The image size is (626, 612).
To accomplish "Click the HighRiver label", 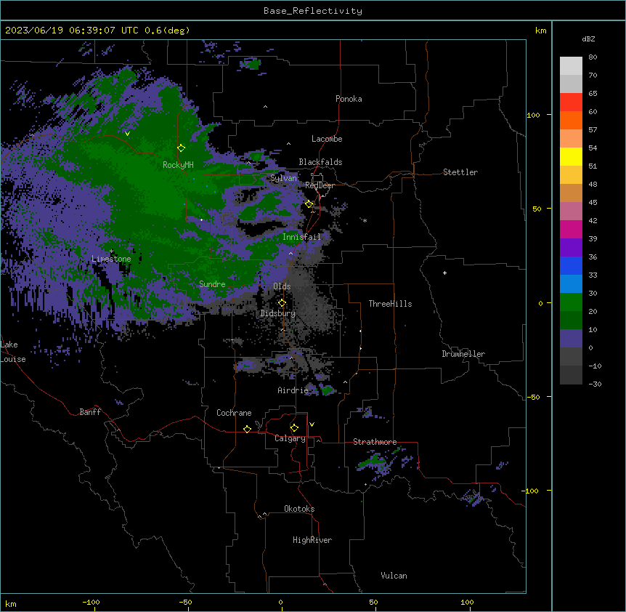I will click(312, 540).
